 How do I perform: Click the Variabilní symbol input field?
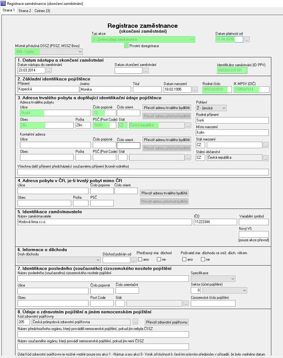(254, 222)
